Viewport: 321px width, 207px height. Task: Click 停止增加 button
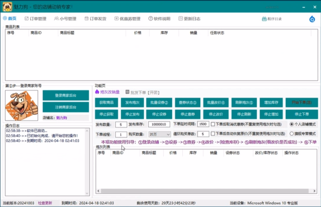click(271, 114)
